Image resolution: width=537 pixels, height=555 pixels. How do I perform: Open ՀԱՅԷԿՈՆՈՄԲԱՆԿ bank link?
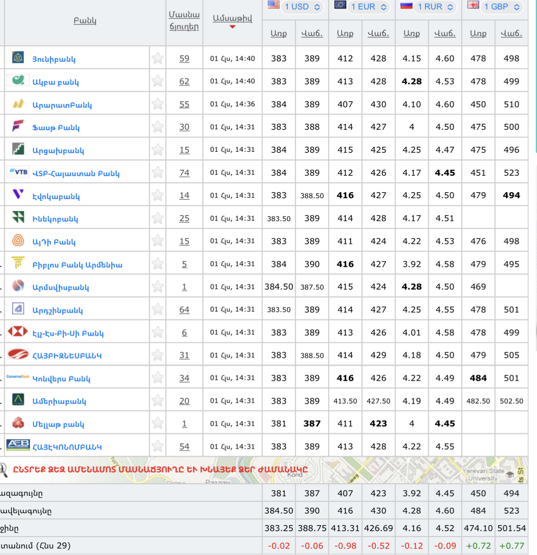coord(67,447)
